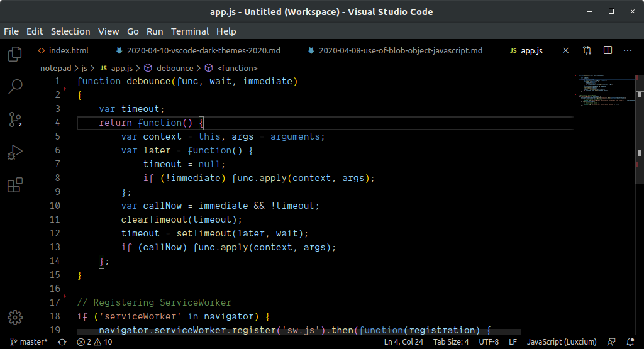Open the Explorer view in activity bar
The width and height of the screenshot is (644, 349).
15,54
